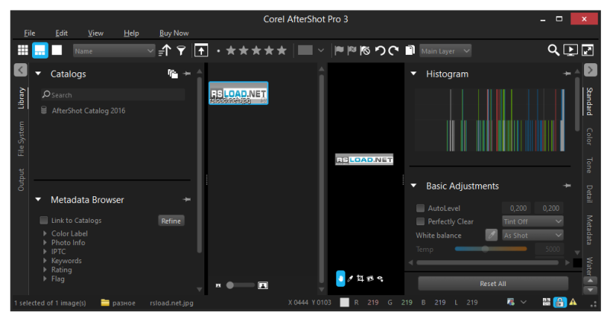Open the Name sort dropdown
The image size is (610, 318).
click(114, 51)
